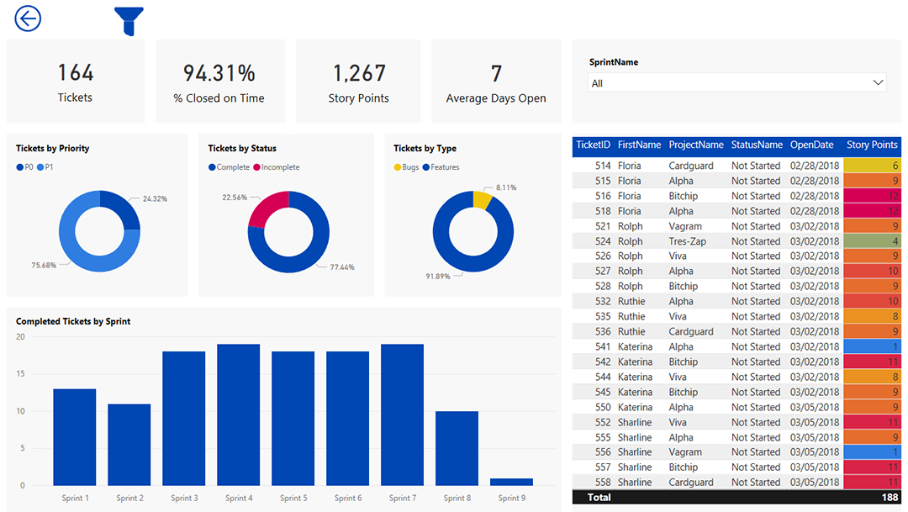The height and width of the screenshot is (512, 908).
Task: Click the Sprint 2 bar
Action: point(129,445)
